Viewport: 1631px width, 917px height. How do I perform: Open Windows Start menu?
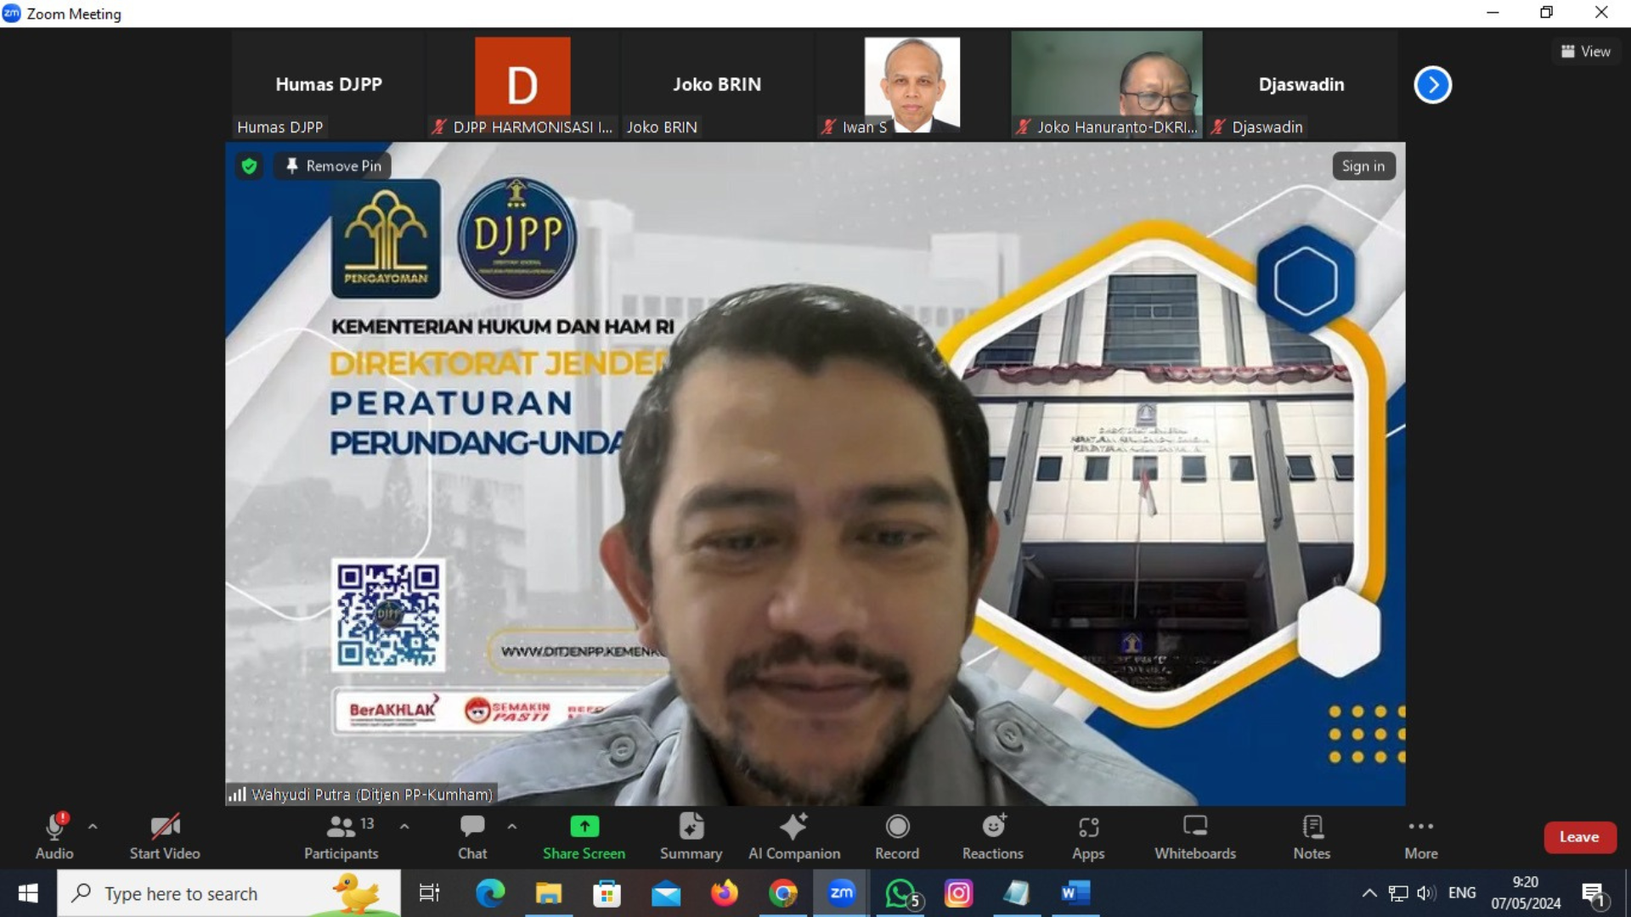pos(27,893)
